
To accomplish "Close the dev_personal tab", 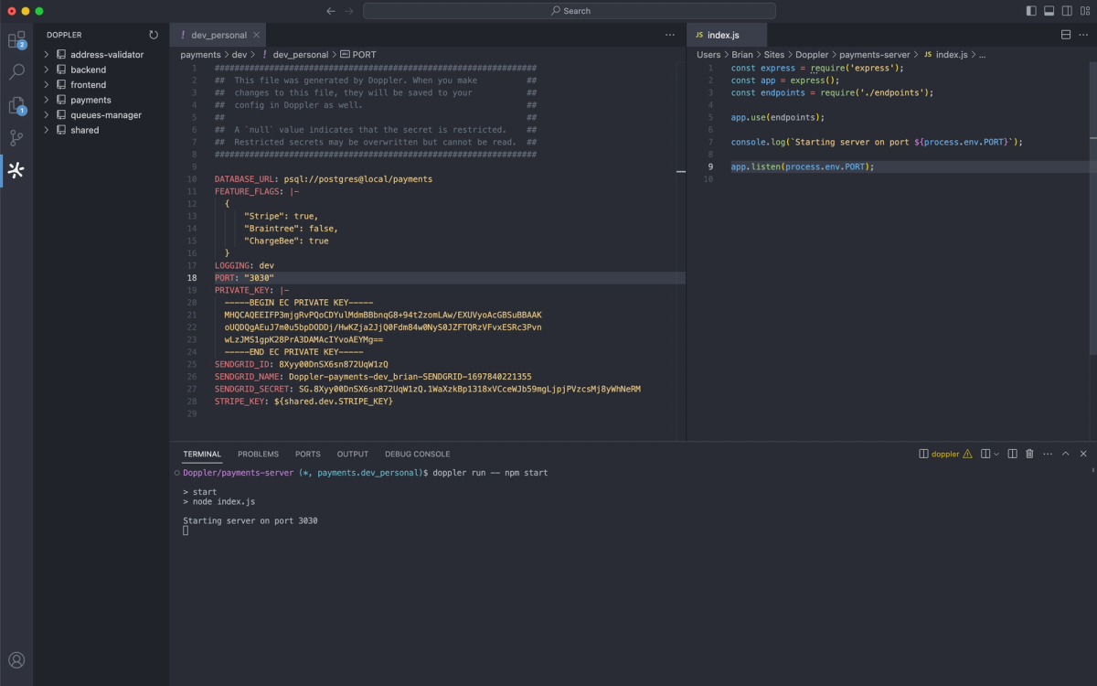I will click(257, 35).
